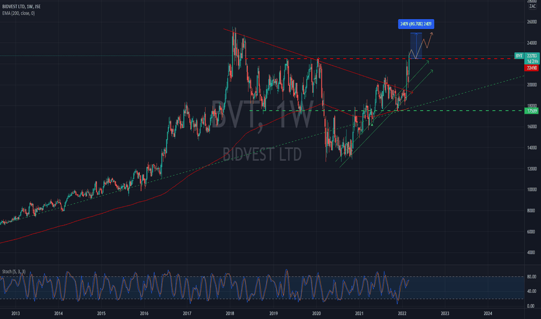Click the 10000 price axis label
Screen dimensions: 541x319
(x=532, y=190)
